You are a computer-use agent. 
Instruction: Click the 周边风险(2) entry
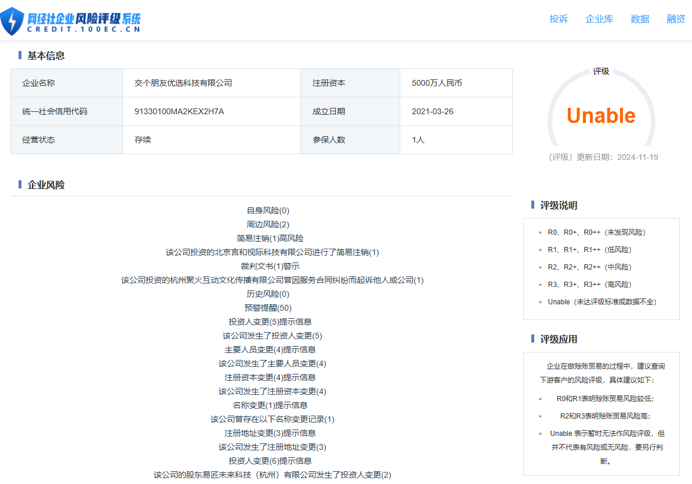point(268,224)
